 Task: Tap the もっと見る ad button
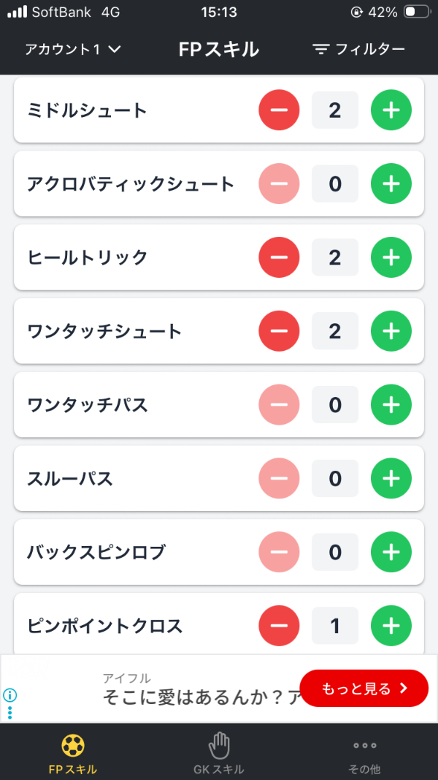pyautogui.click(x=364, y=688)
